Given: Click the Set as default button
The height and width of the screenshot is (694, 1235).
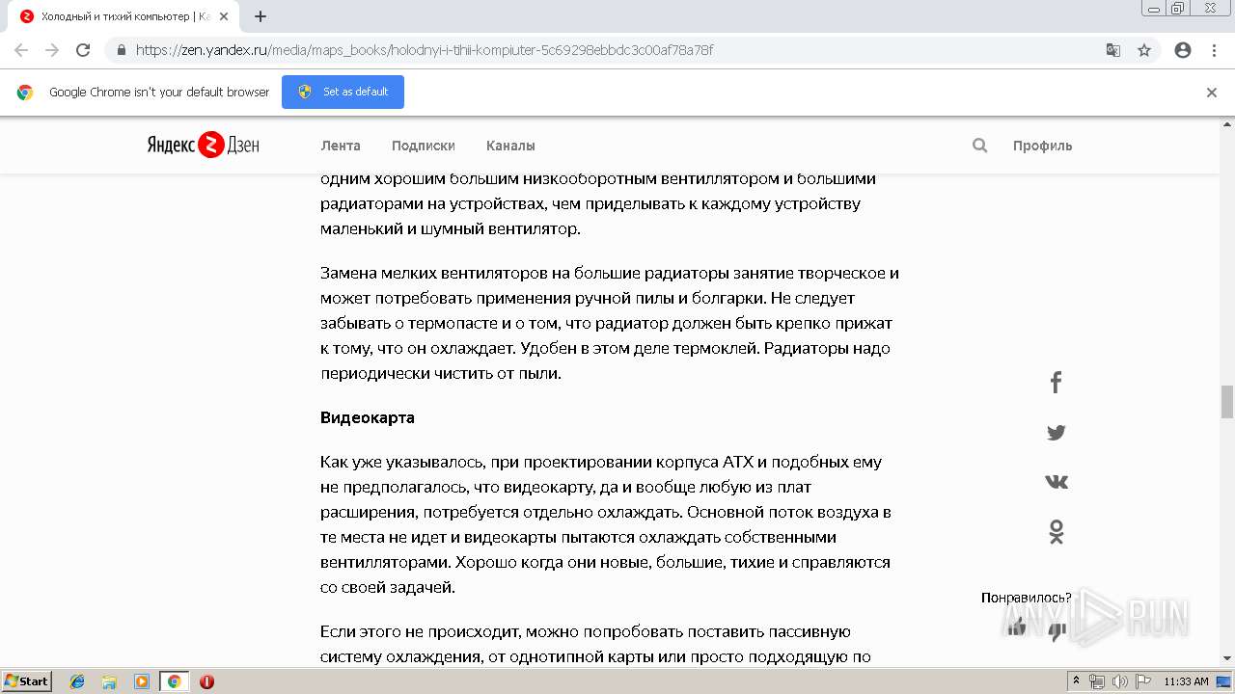Looking at the screenshot, I should pyautogui.click(x=343, y=92).
